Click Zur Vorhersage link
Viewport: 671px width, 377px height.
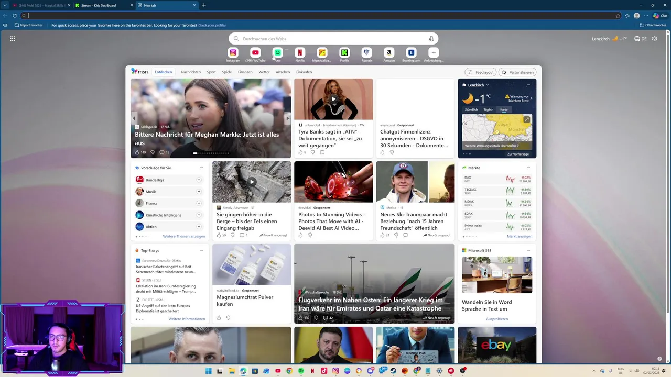pyautogui.click(x=518, y=154)
